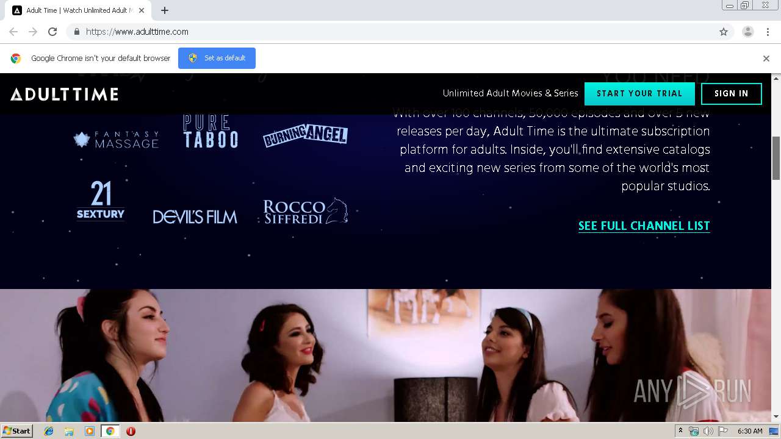Launch Internet Explorer from taskbar

click(49, 431)
